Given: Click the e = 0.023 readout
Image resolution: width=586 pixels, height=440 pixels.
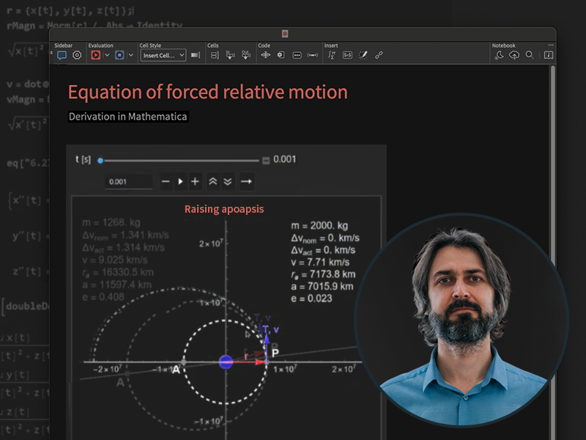Looking at the screenshot, I should [311, 298].
